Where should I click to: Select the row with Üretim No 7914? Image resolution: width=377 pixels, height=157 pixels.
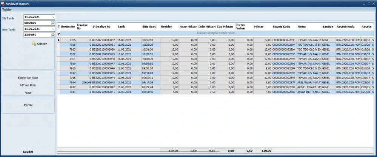click(x=70, y=82)
